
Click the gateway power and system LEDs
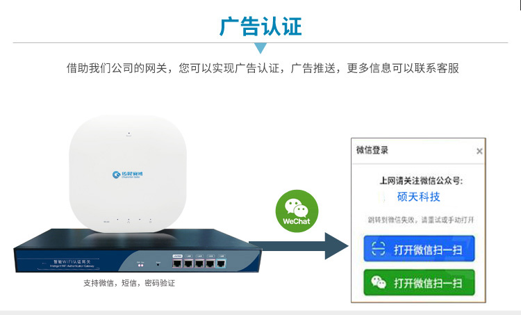[x=140, y=265]
